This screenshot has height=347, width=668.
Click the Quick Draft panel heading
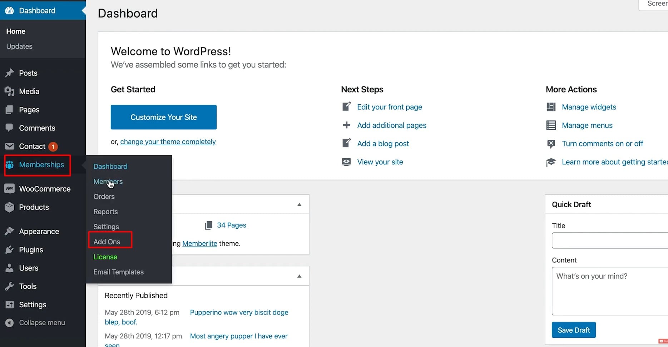click(x=571, y=204)
